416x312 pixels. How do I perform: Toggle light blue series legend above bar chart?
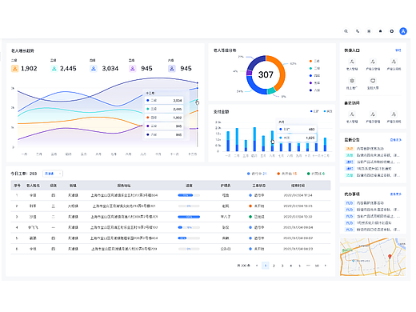pos(328,111)
